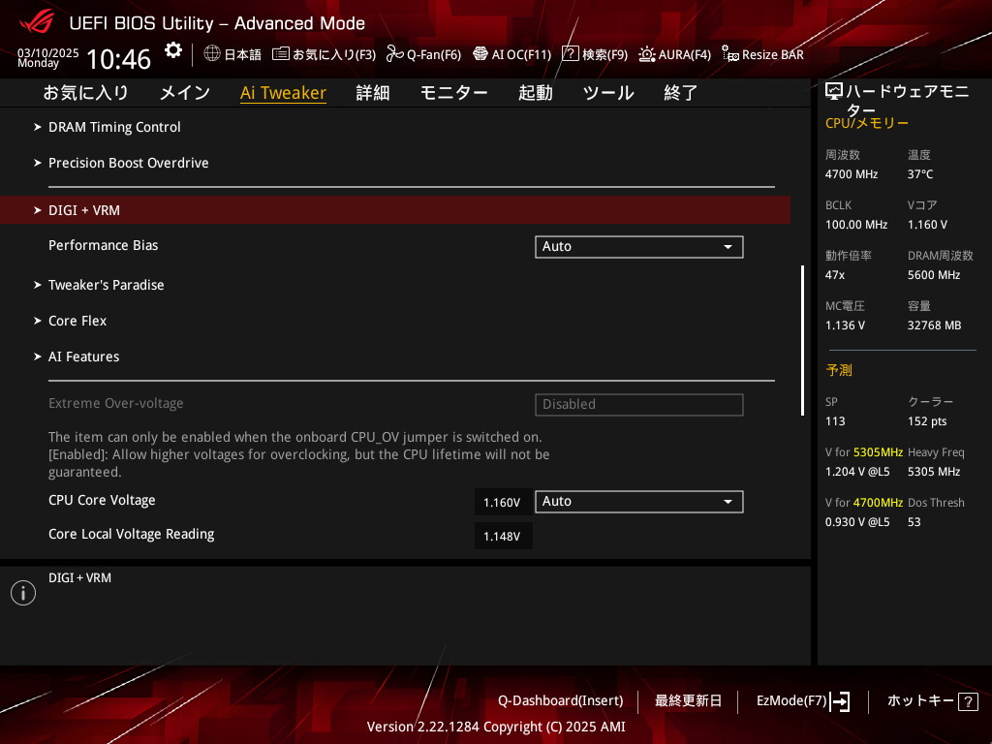Switch to the メイン tab

185,93
